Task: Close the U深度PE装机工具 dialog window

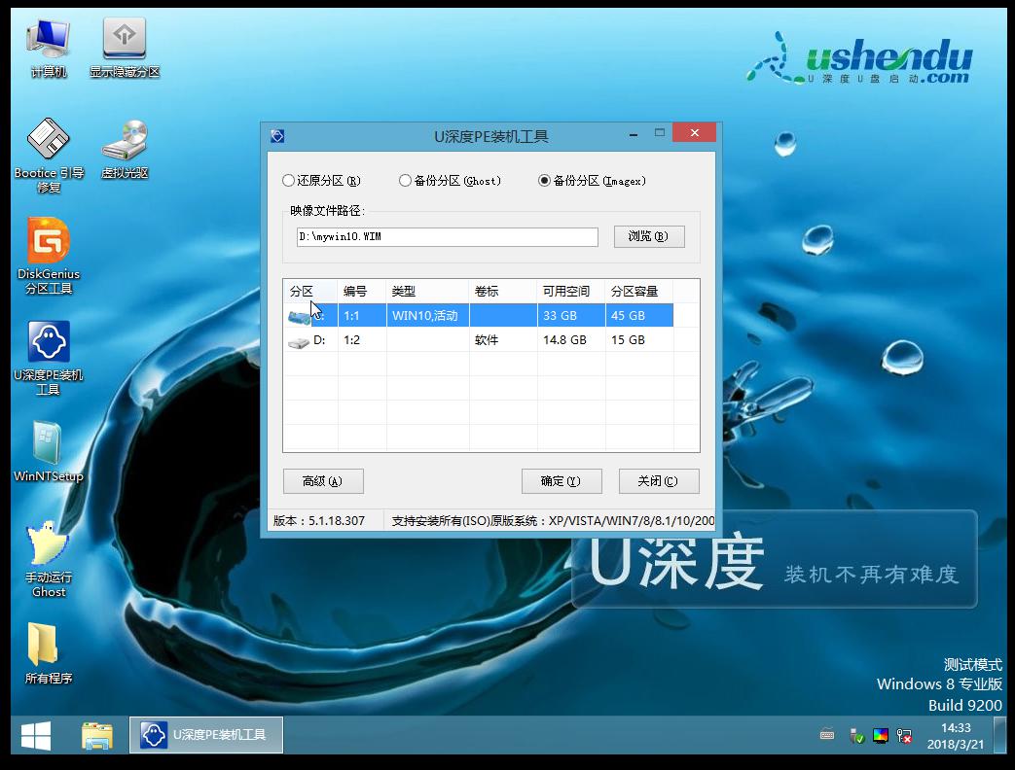Action: 694,132
